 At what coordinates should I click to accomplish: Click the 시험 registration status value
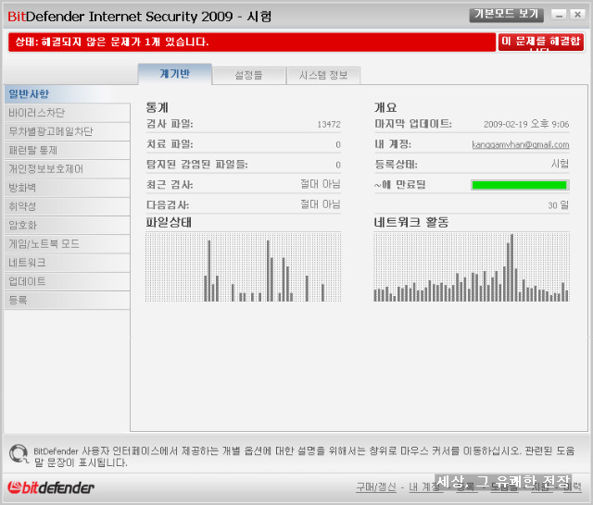(560, 164)
